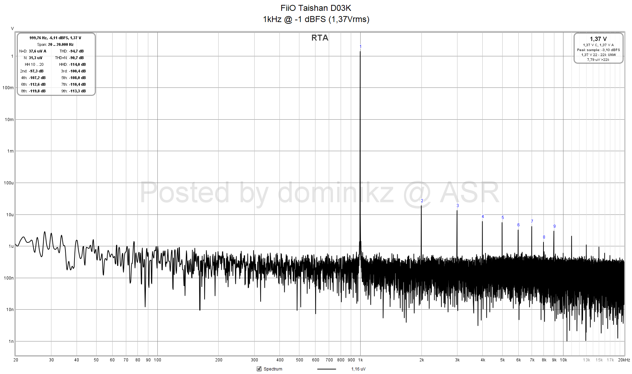Click the 1n voltage axis label
This screenshot has height=374, width=632.
pos(11,341)
